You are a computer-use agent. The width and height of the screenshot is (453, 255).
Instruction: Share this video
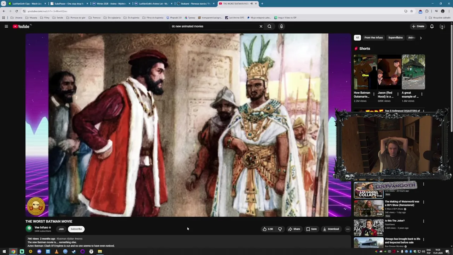(x=294, y=229)
